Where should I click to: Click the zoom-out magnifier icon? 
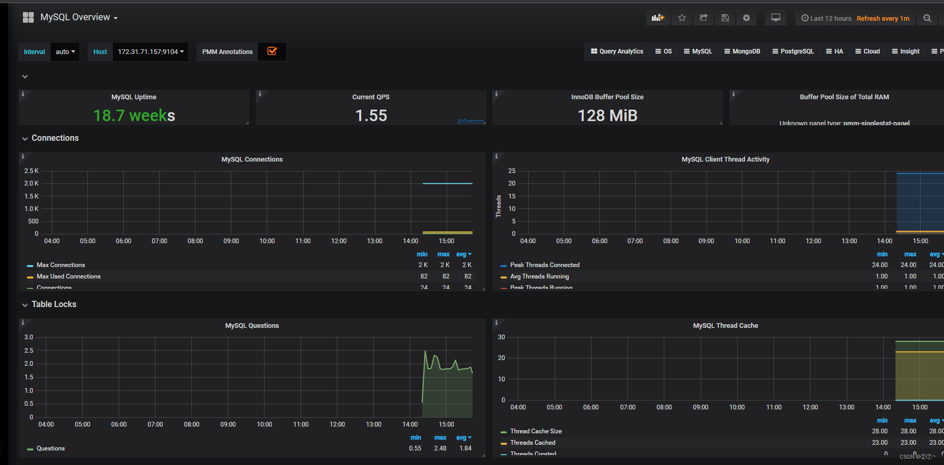click(x=927, y=18)
